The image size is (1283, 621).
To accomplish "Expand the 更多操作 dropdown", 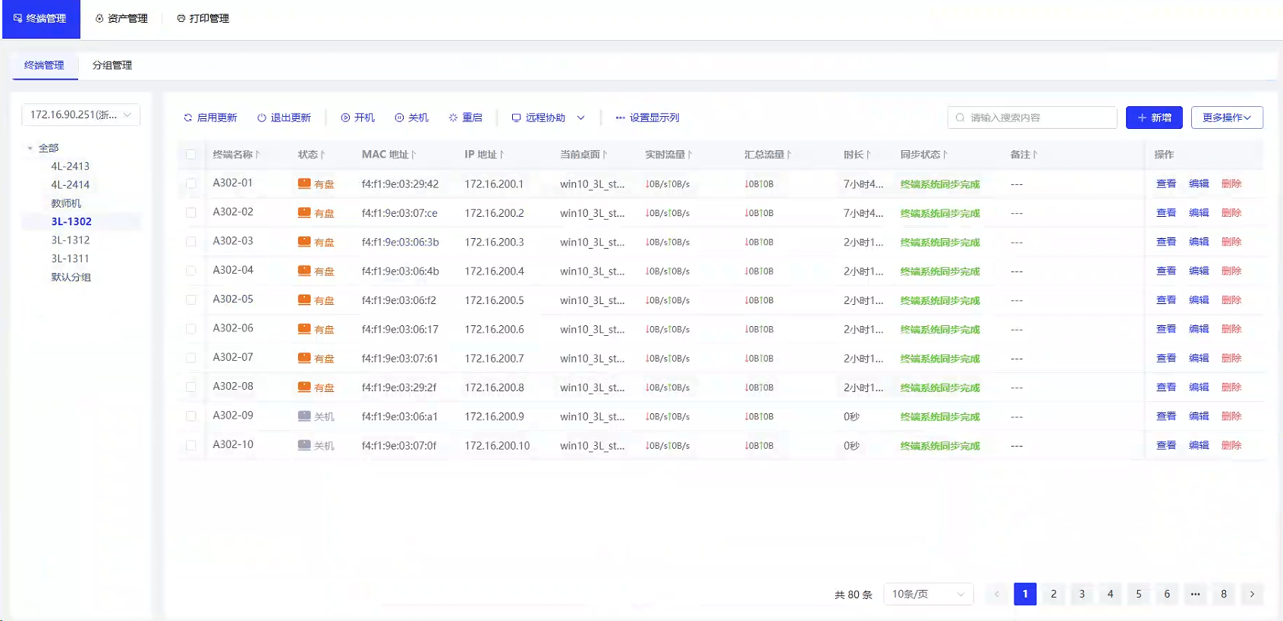I will tap(1226, 118).
